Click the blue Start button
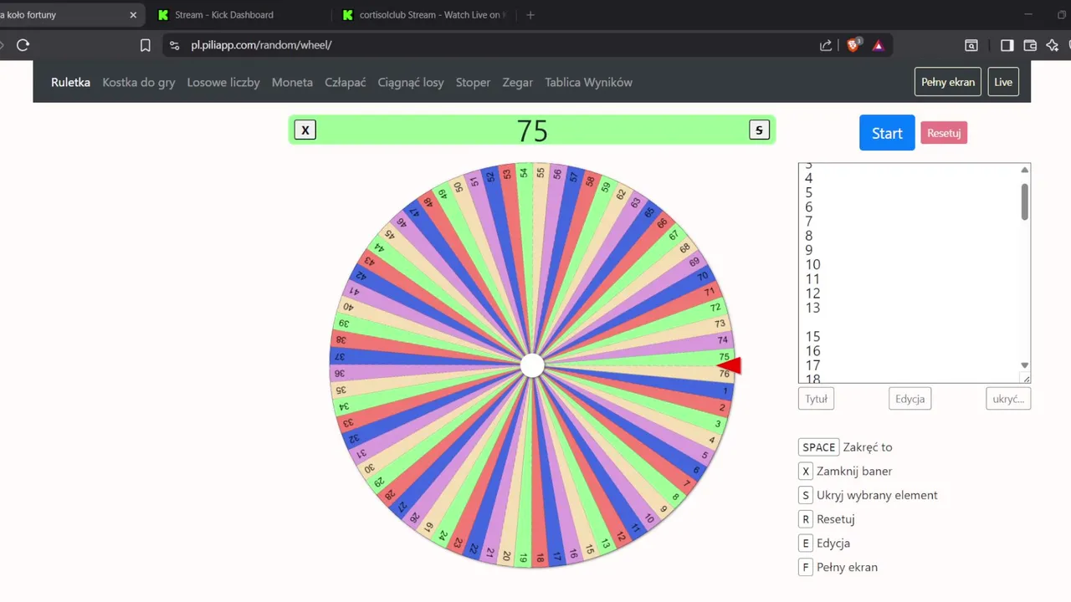This screenshot has height=602, width=1071. click(887, 133)
